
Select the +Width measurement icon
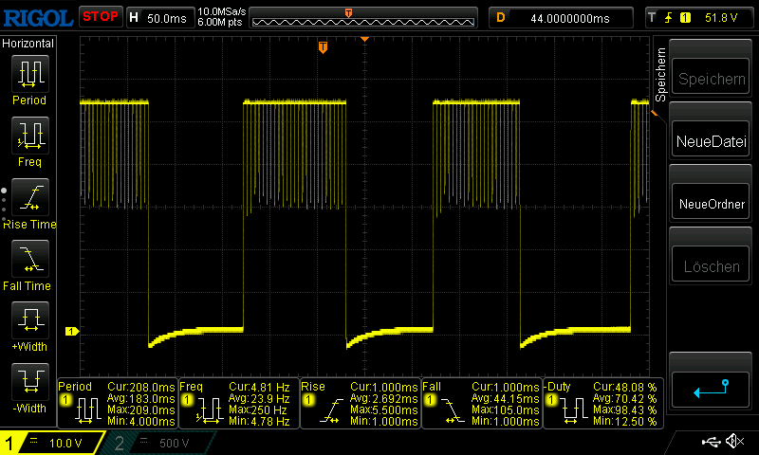(29, 319)
